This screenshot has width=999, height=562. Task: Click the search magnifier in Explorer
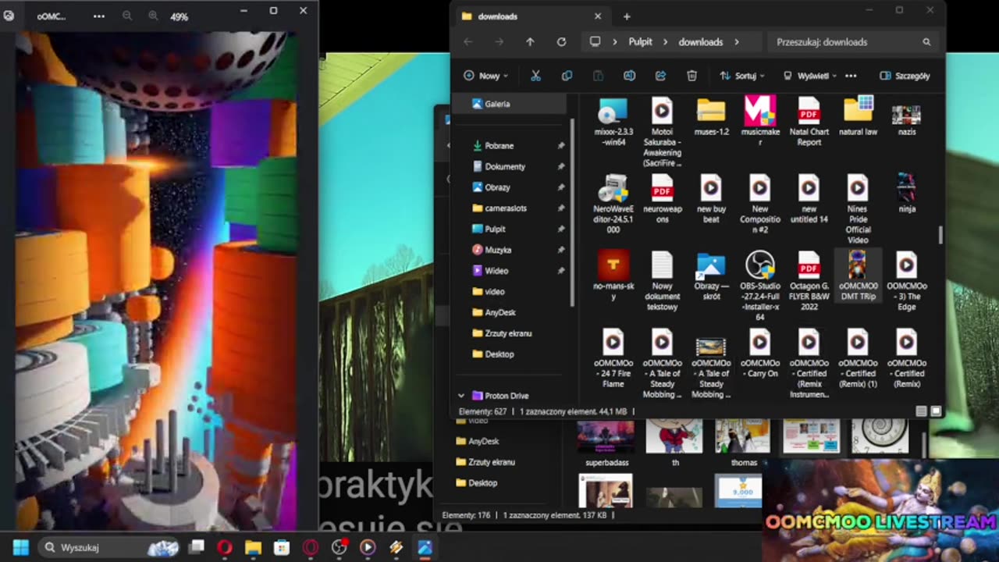coord(926,42)
